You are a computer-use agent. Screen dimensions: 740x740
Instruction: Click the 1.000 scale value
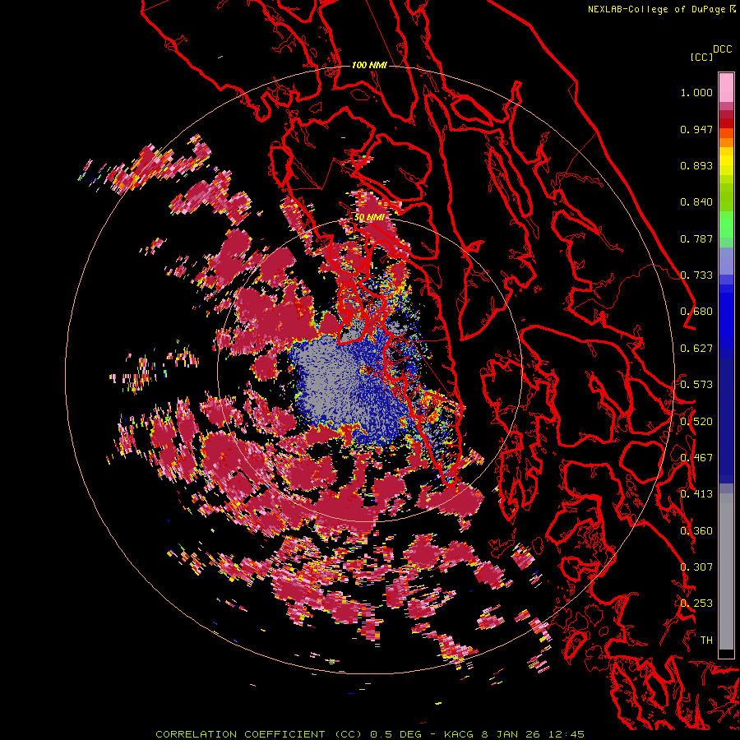click(696, 92)
